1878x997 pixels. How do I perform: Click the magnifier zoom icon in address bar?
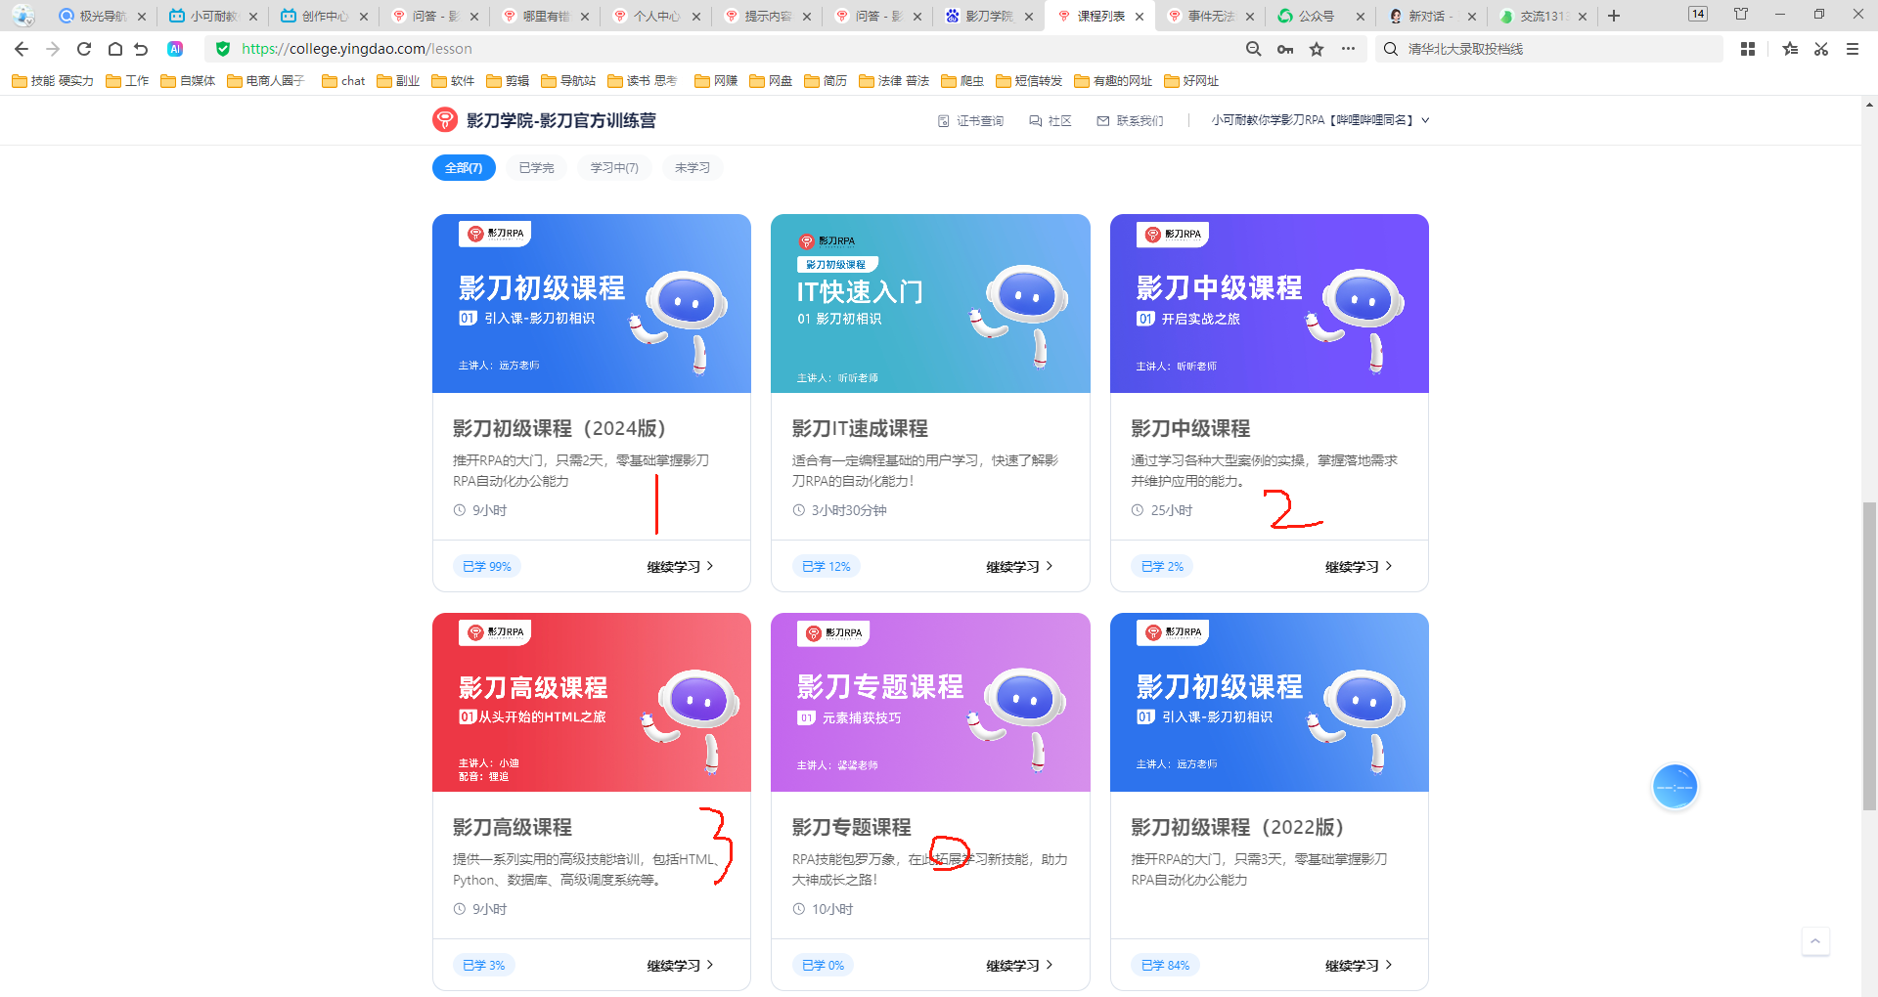coord(1253,49)
